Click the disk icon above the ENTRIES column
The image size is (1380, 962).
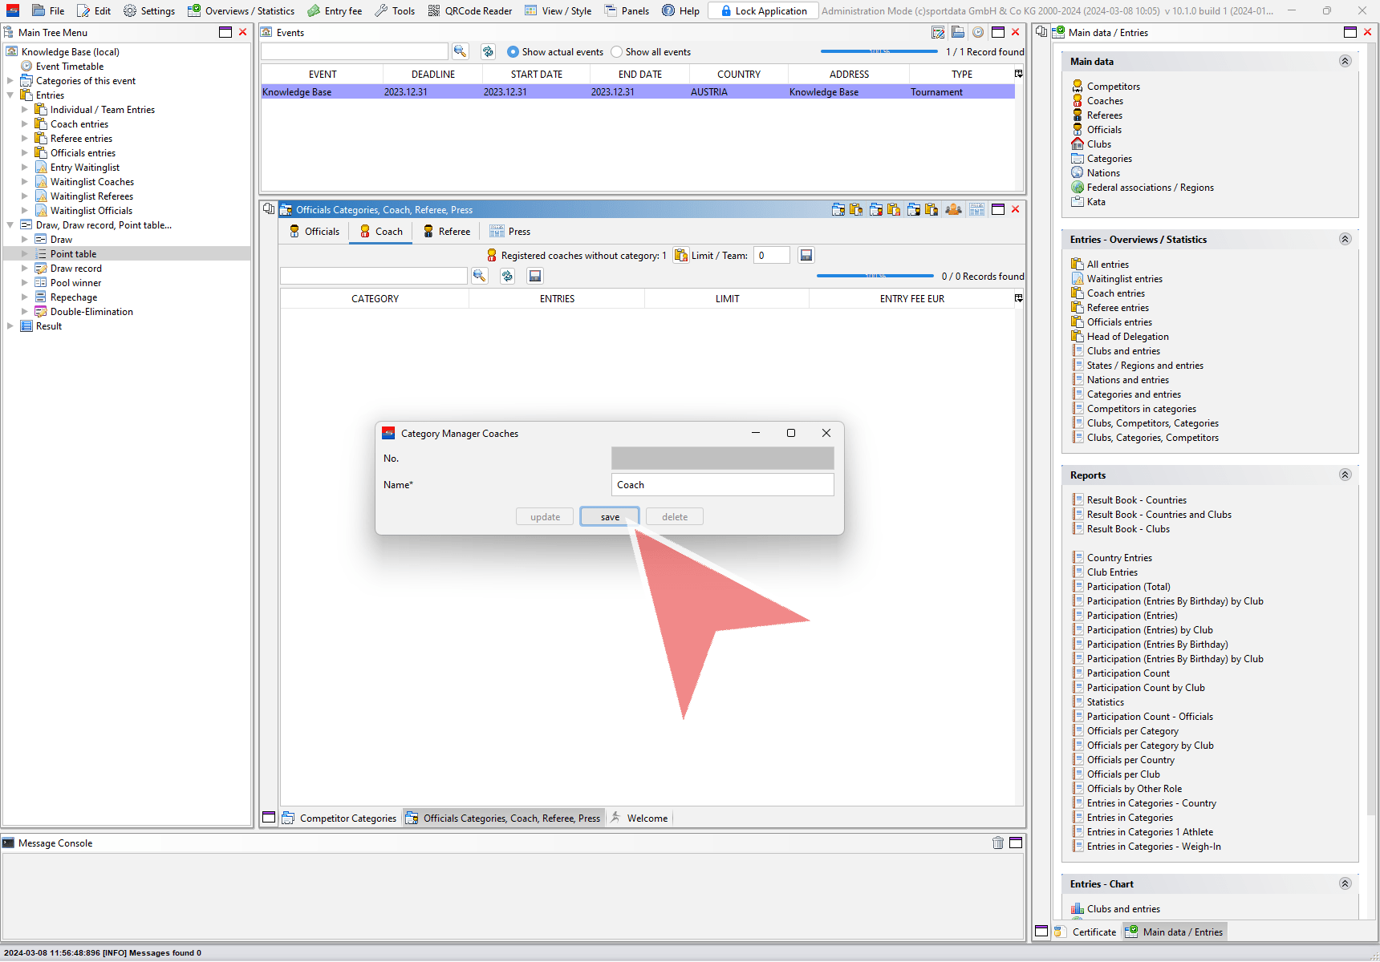535,276
